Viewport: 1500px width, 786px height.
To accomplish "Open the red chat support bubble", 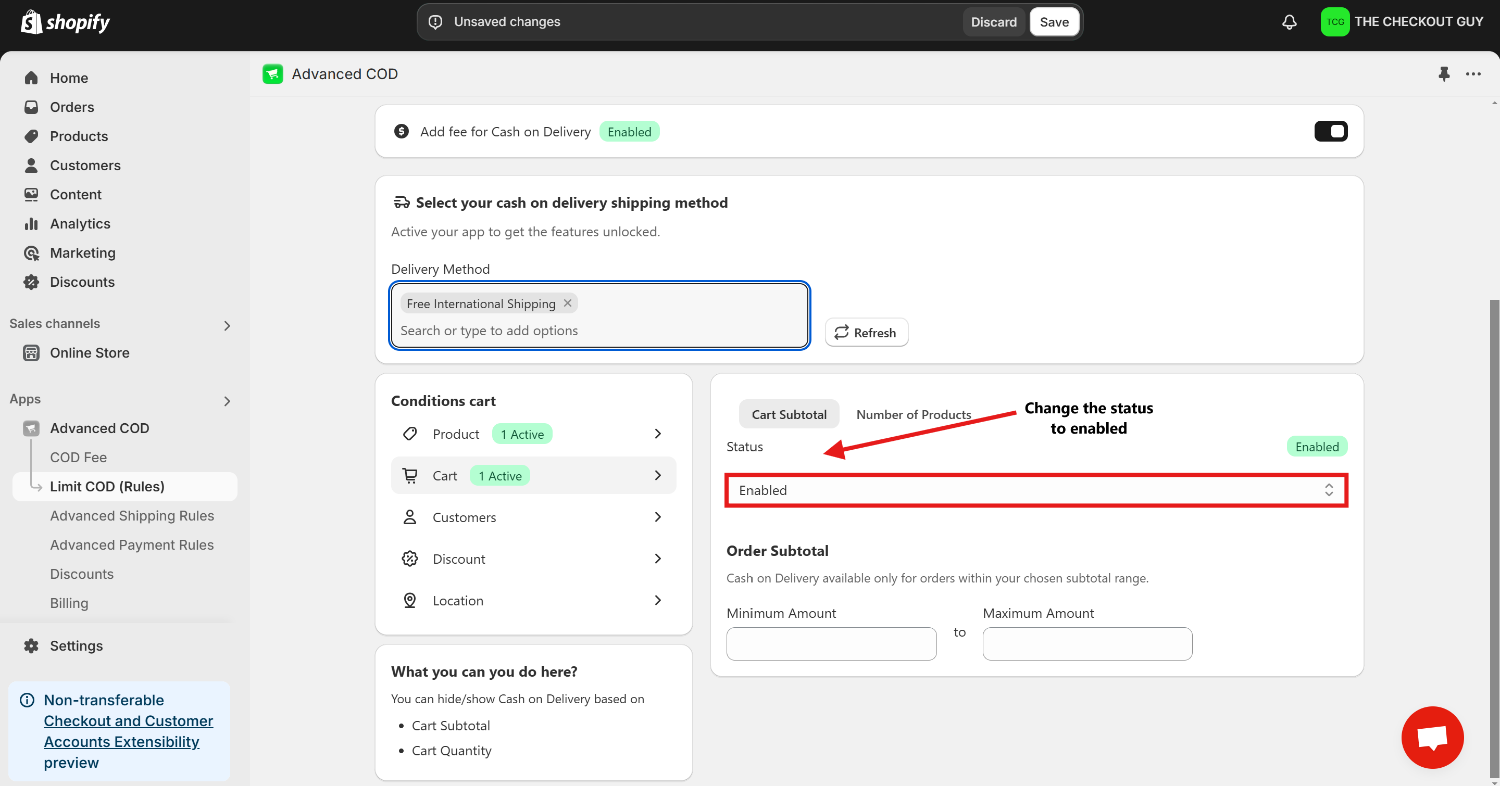I will coord(1432,737).
